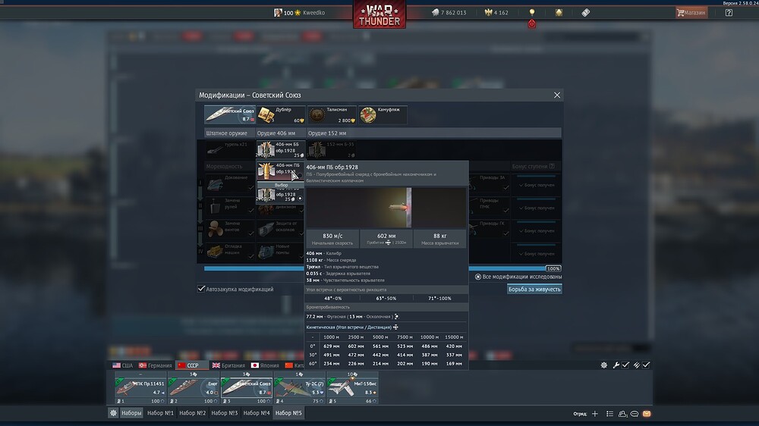Open the Дублёр backup item
Image resolution: width=759 pixels, height=426 pixels.
point(281,114)
